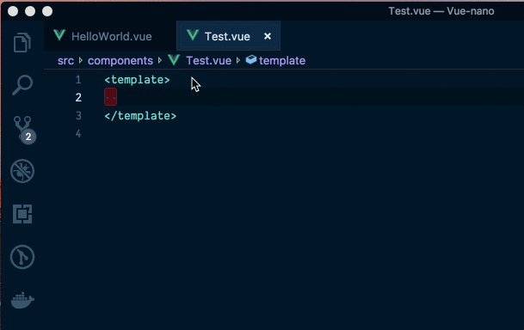Open the Search panel
Screen dimensions: 524x330
point(22,85)
